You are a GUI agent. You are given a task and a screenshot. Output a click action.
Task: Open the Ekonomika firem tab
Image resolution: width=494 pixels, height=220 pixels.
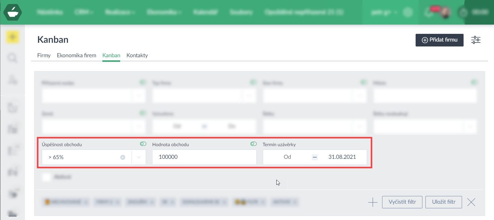[x=76, y=55]
